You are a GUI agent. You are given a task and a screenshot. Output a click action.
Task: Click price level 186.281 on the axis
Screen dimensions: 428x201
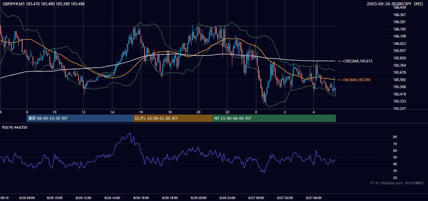[399, 22]
